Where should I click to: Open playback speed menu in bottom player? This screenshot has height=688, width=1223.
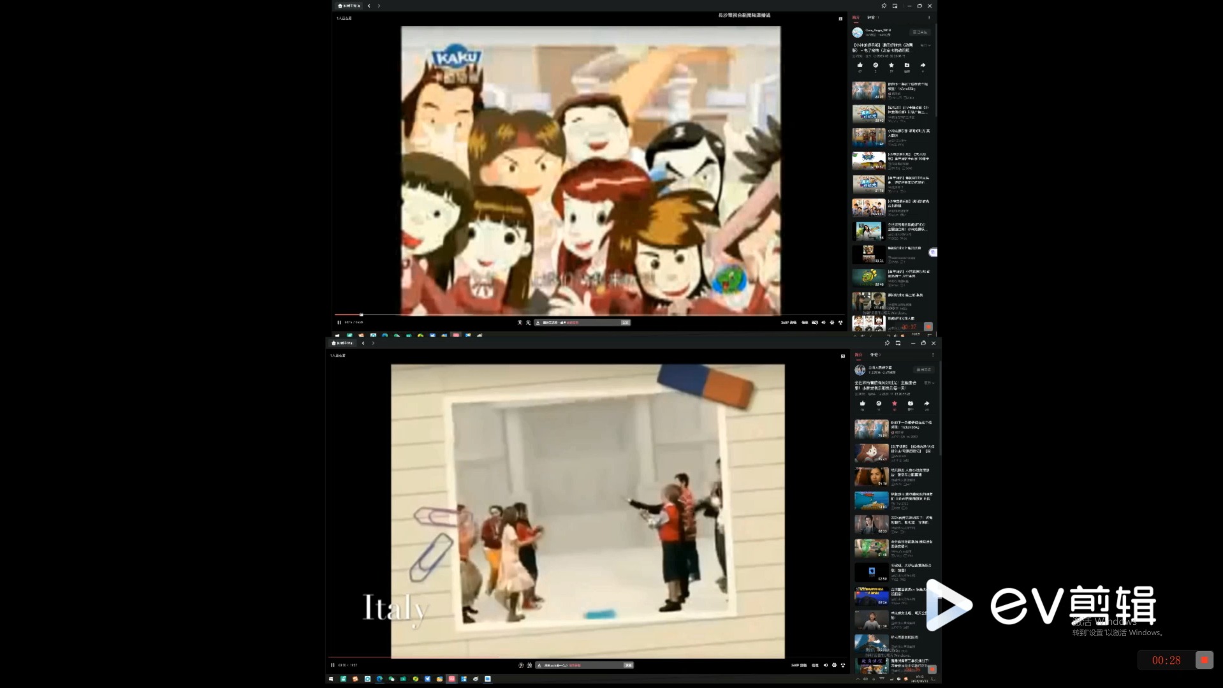click(x=815, y=665)
